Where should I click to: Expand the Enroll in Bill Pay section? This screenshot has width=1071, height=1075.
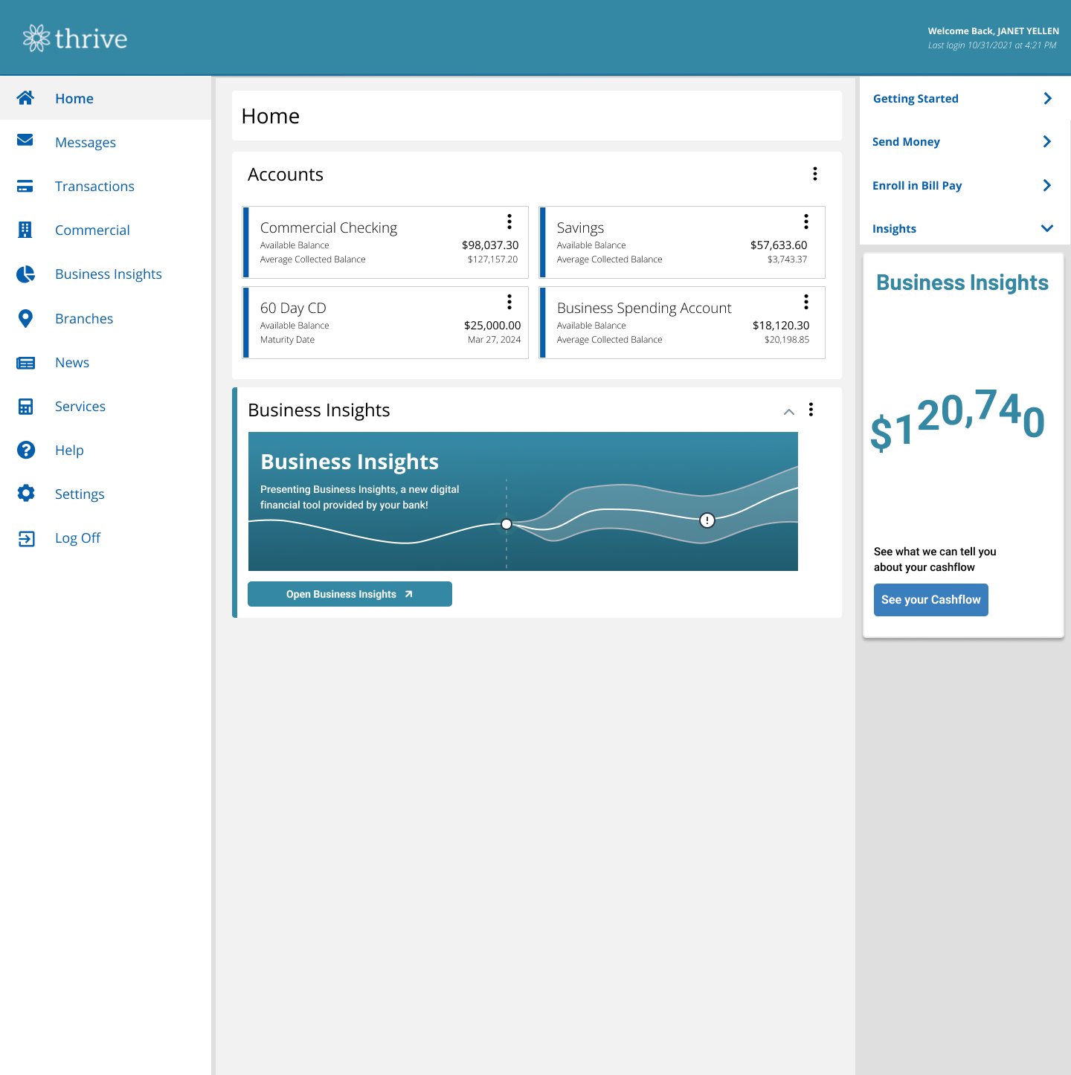[1047, 185]
